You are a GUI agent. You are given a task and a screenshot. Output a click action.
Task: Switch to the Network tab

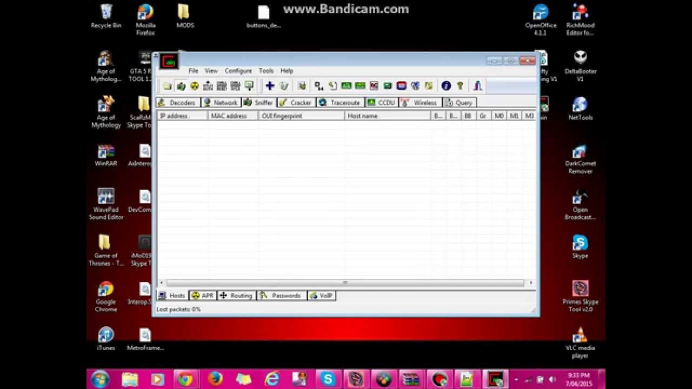click(x=221, y=103)
